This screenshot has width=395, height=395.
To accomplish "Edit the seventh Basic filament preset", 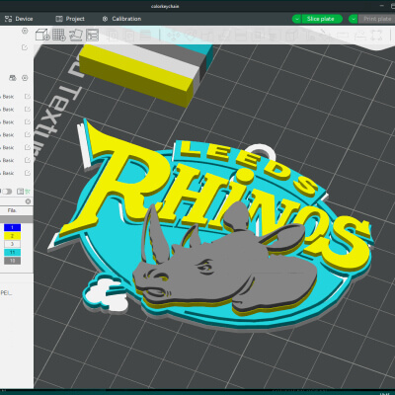I will pos(28,173).
